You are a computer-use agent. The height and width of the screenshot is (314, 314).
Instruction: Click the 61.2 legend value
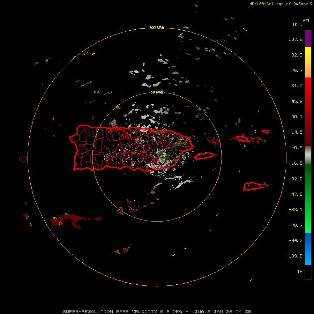pyautogui.click(x=297, y=86)
